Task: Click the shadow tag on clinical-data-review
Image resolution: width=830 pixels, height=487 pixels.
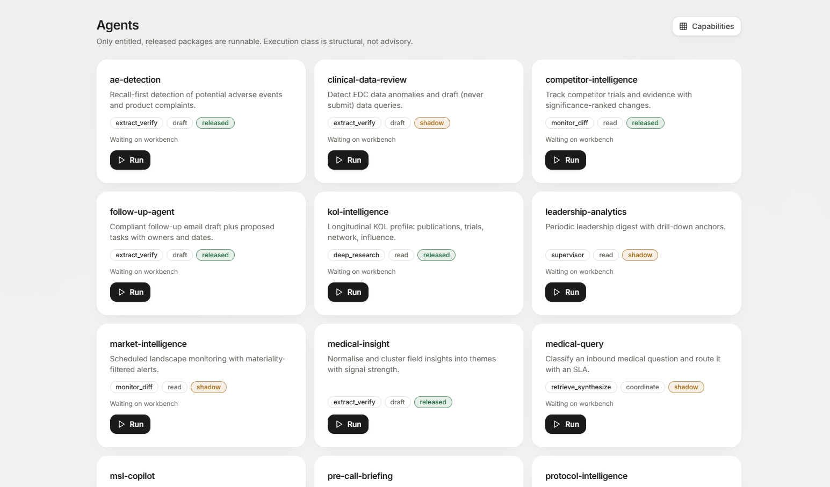Action: click(x=432, y=123)
